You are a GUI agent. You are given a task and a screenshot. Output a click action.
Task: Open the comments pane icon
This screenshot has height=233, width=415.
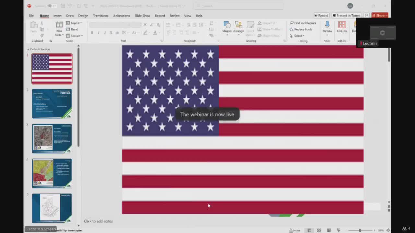click(366, 15)
